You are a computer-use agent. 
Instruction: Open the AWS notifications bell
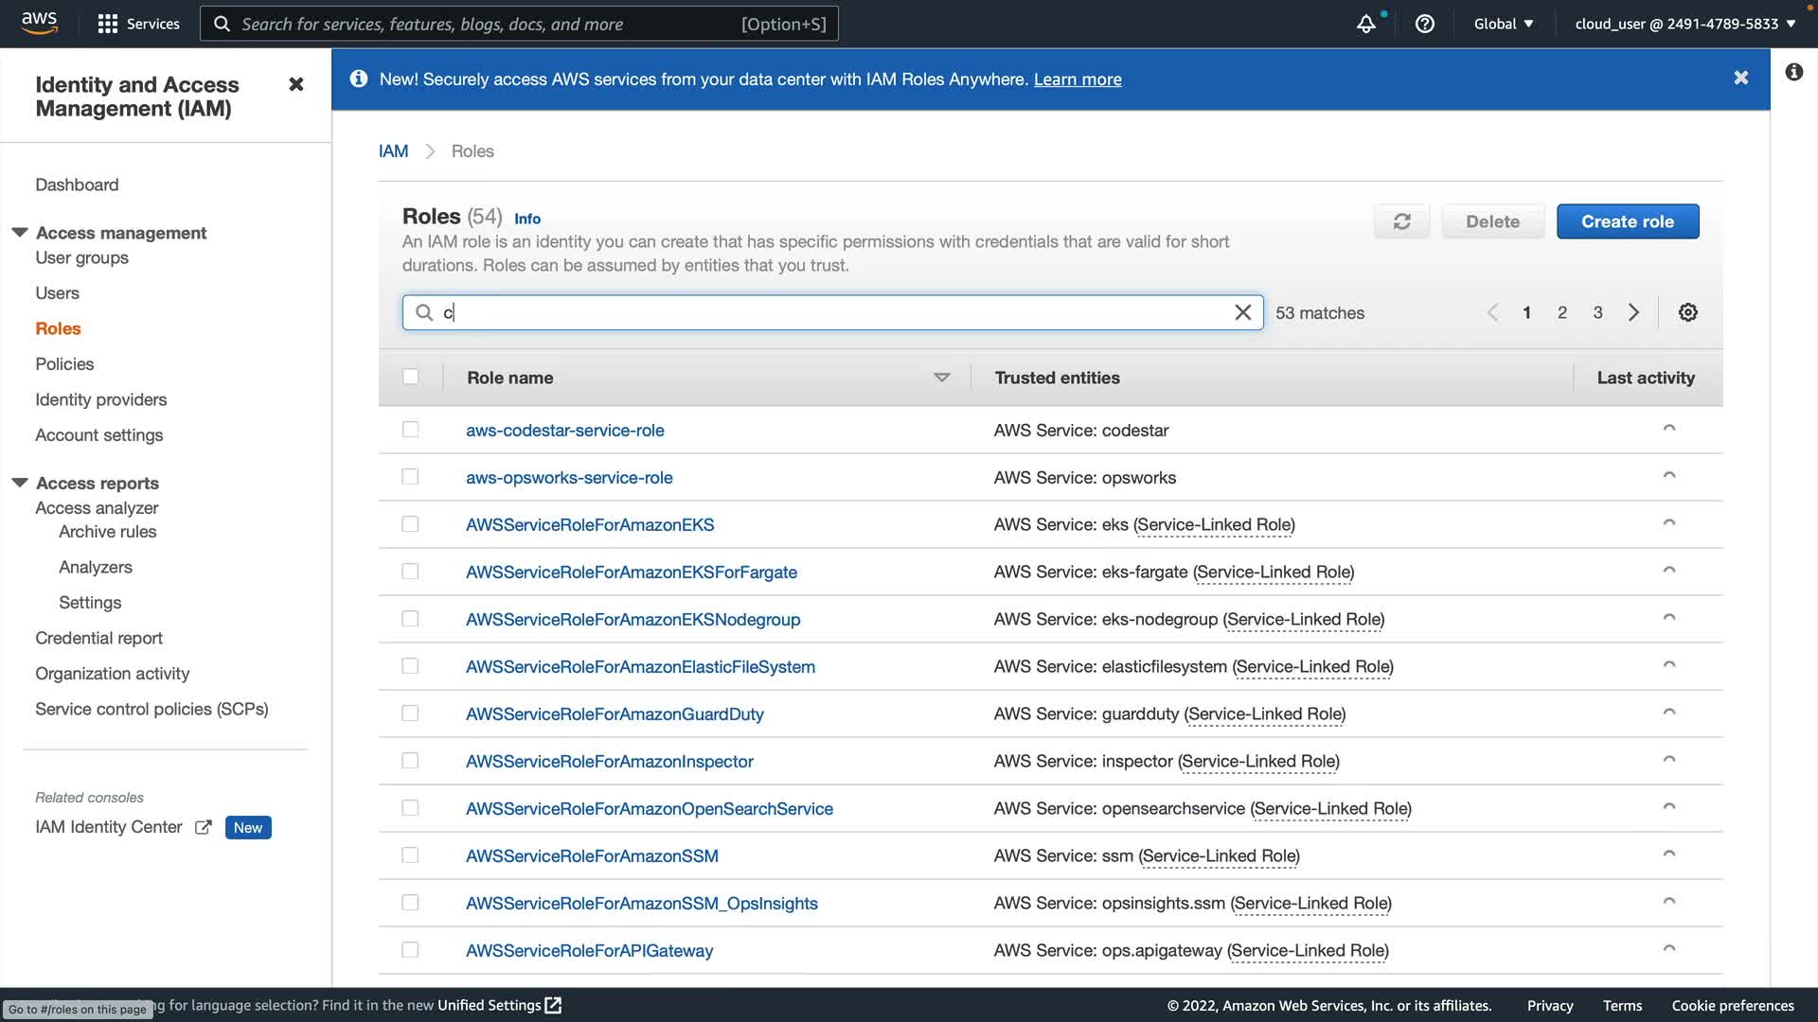[1365, 24]
